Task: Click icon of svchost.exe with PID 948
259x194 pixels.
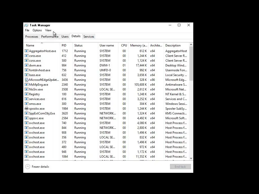Action: click(x=26, y=152)
